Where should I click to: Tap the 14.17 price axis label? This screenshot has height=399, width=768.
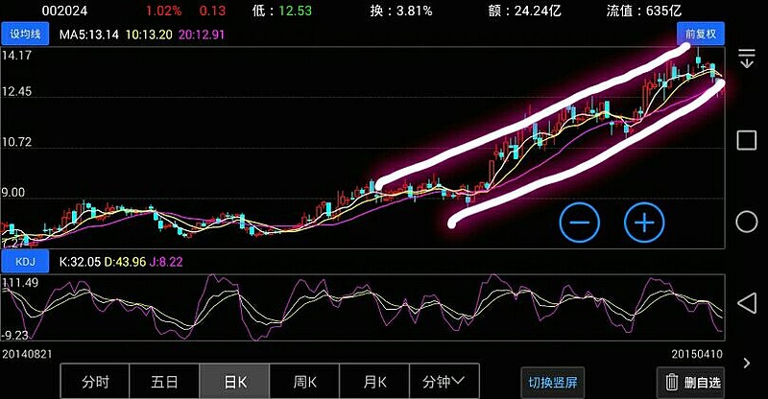(16, 55)
